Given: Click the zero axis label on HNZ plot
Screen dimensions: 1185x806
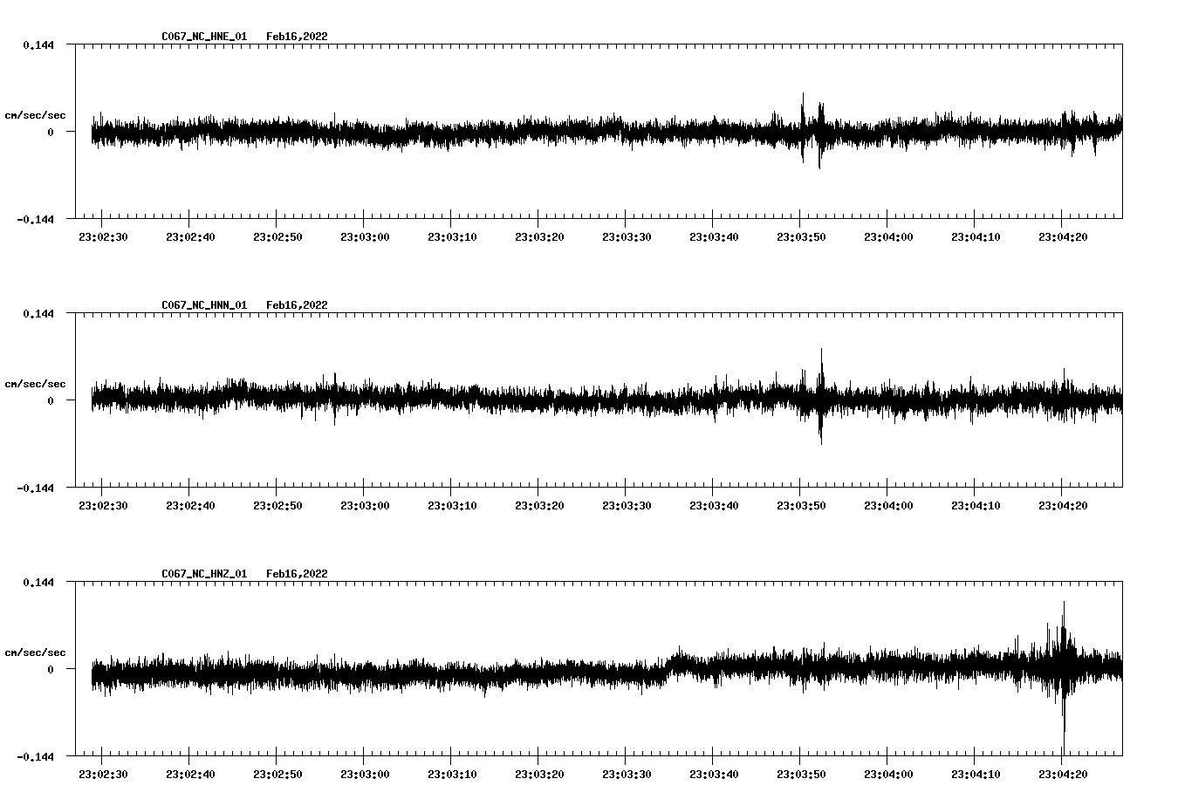Looking at the screenshot, I should tap(51, 669).
